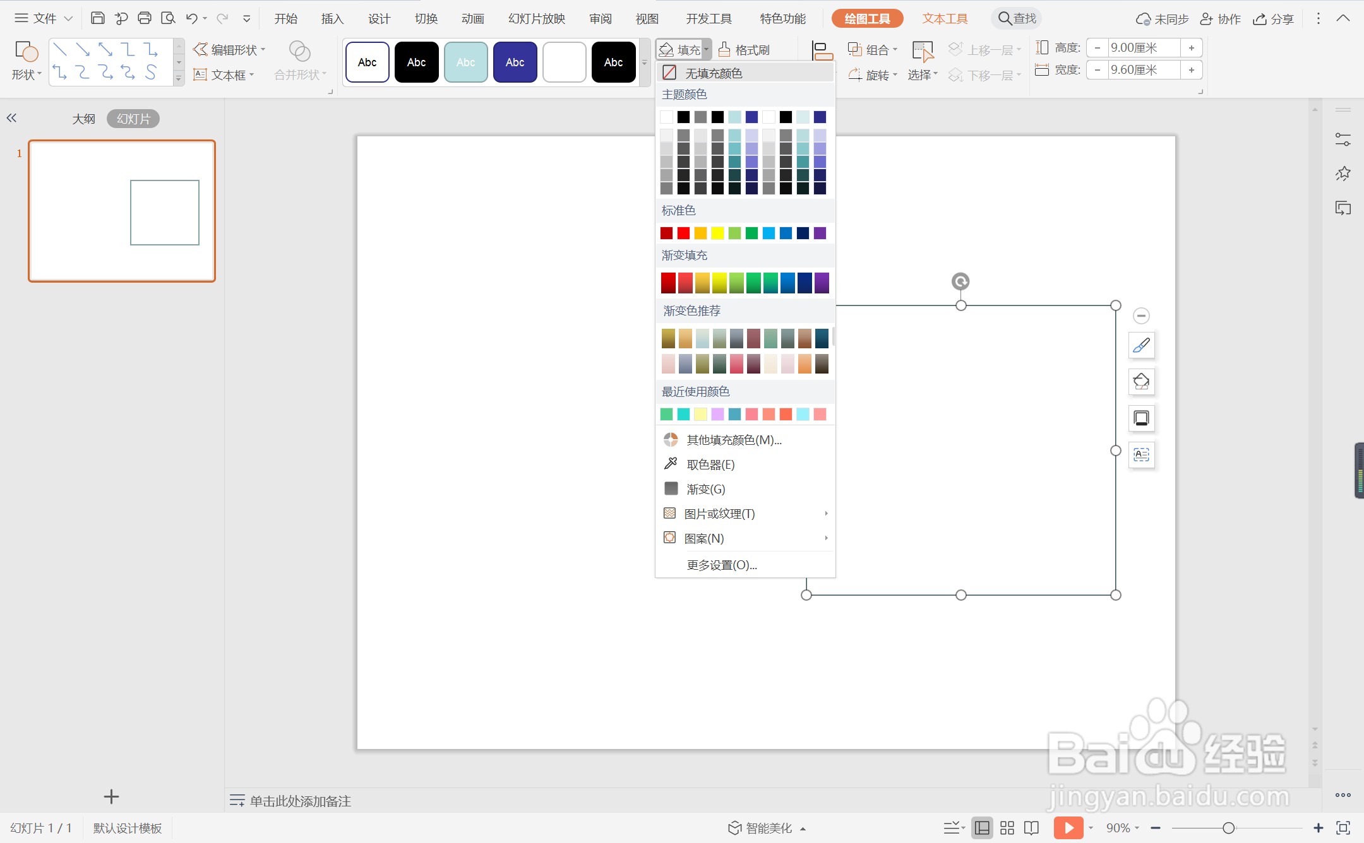Expand the 组合 group dropdown
Image resolution: width=1364 pixels, height=843 pixels.
pos(895,49)
